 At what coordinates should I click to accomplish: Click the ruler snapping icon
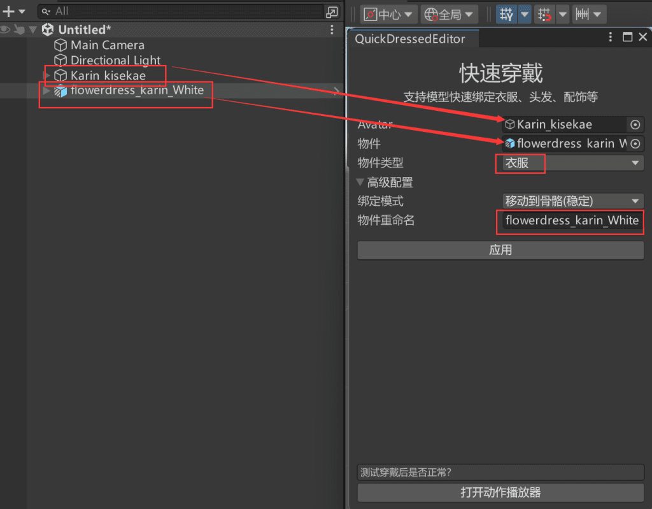[x=581, y=14]
